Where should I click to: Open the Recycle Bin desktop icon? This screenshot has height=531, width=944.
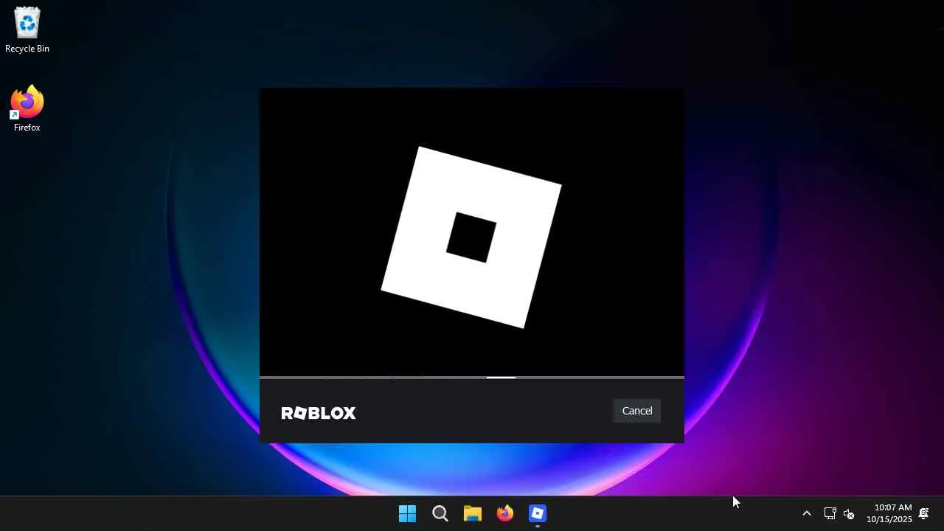click(x=27, y=31)
